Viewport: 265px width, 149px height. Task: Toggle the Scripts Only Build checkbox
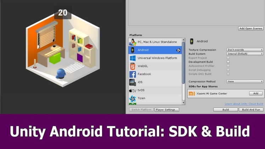[228, 74]
